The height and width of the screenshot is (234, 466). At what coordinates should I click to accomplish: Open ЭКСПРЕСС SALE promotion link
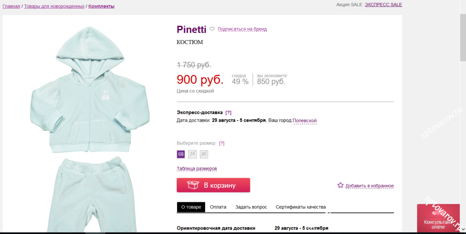tap(384, 5)
